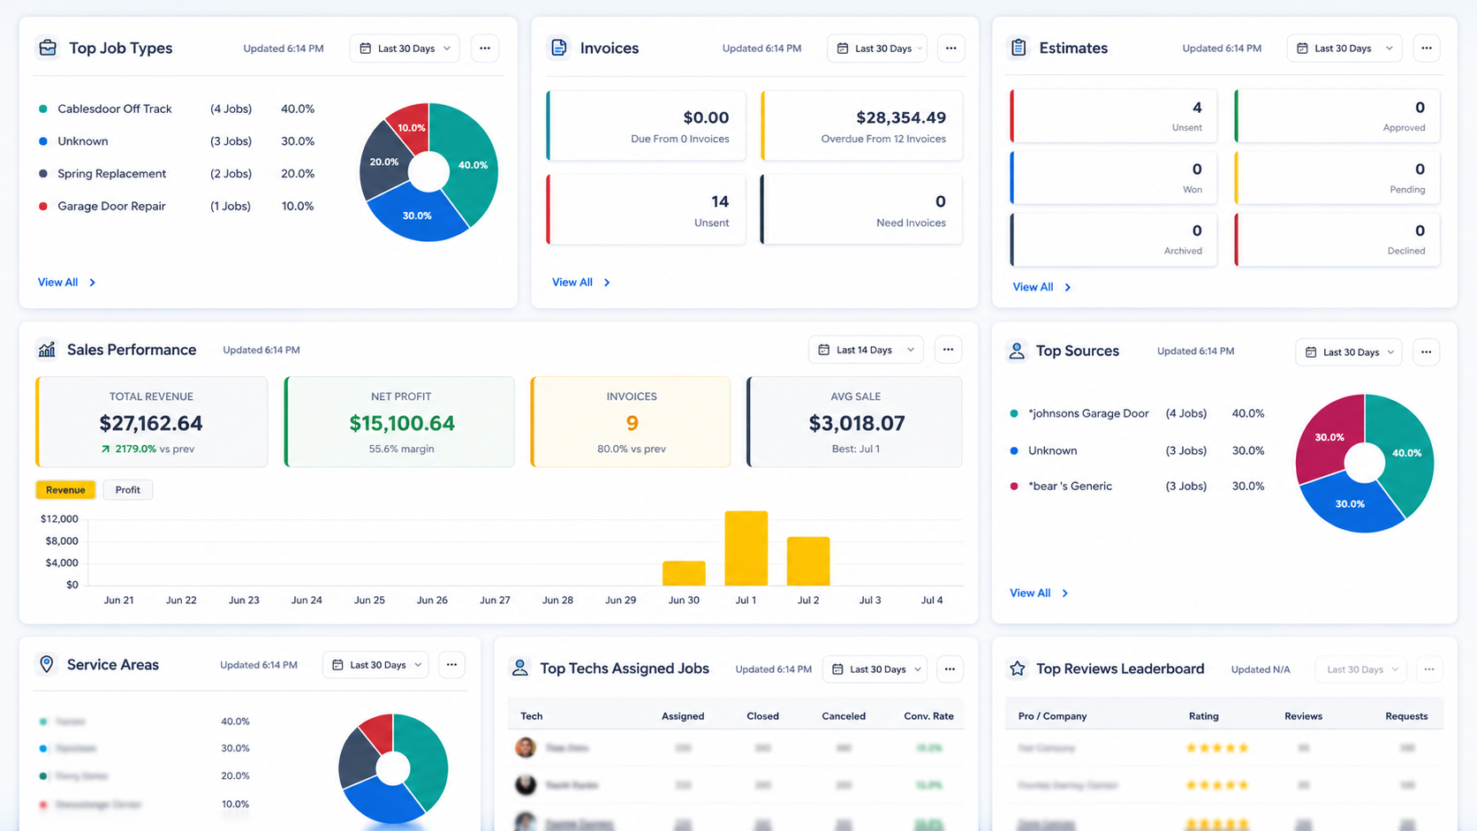
Task: Switch the sales chart to Profit
Action: click(x=128, y=490)
